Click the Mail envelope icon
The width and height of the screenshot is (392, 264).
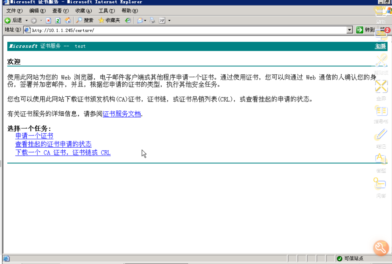point(140,20)
